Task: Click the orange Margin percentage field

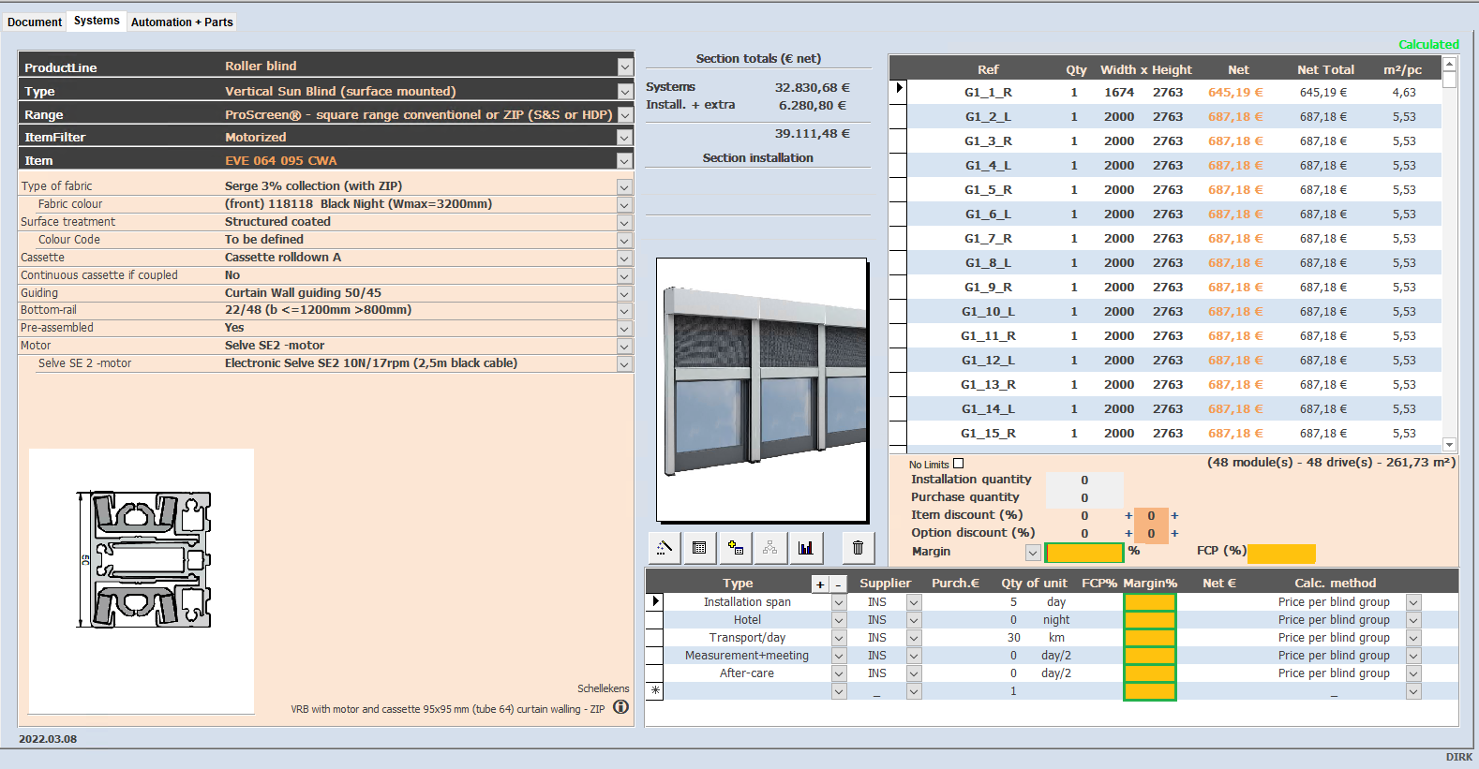Action: point(1083,553)
